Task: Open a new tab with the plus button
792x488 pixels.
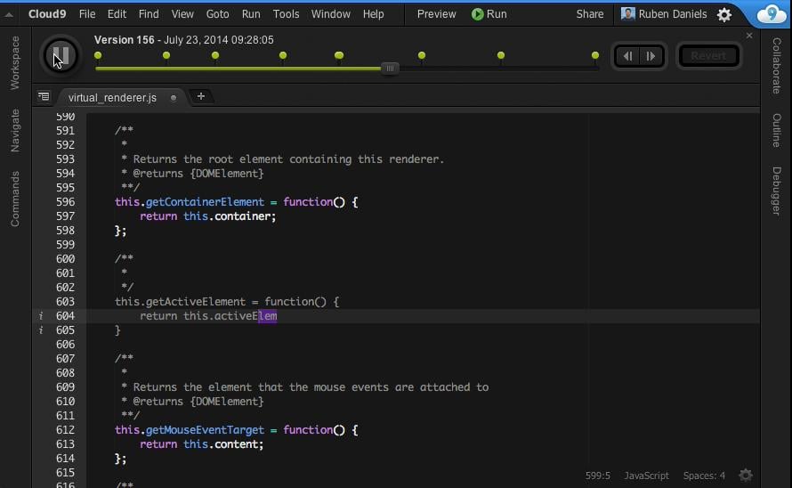Action: [x=200, y=96]
